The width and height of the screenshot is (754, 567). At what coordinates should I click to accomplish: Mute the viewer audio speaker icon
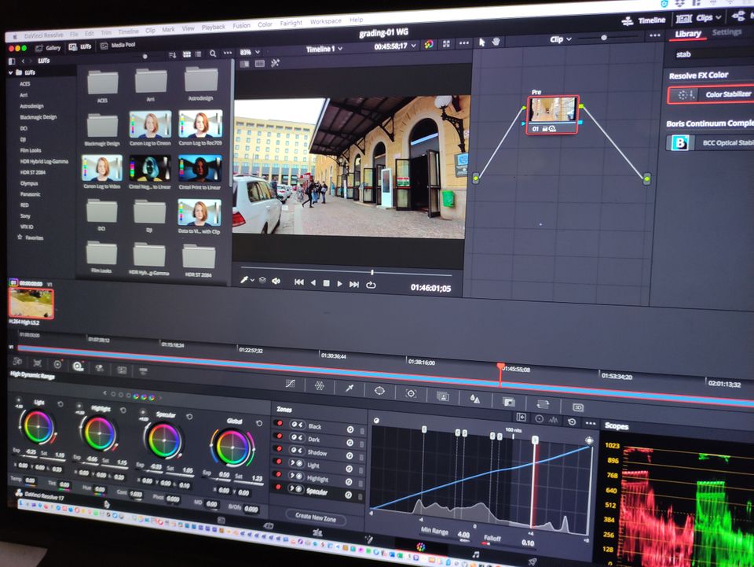click(x=276, y=281)
